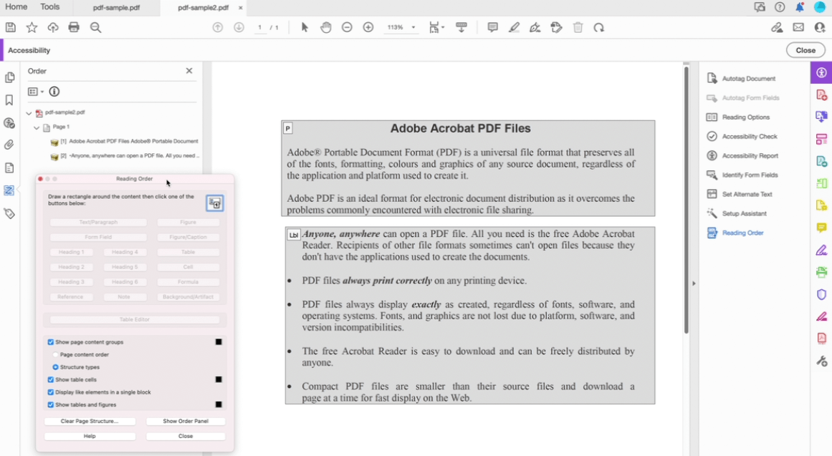Select the arrow selection tool
The image size is (832, 456).
[305, 28]
